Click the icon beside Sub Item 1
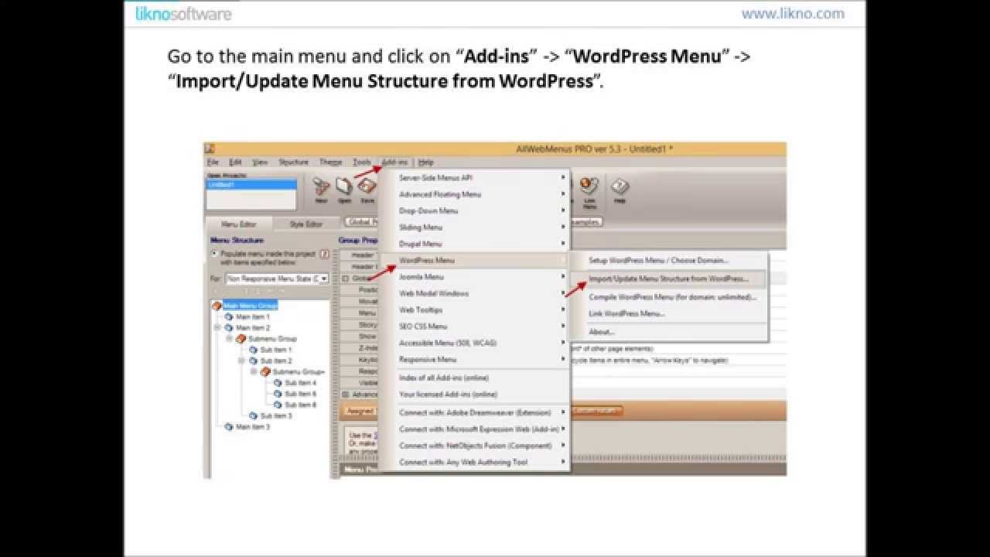990x557 pixels. tap(253, 350)
